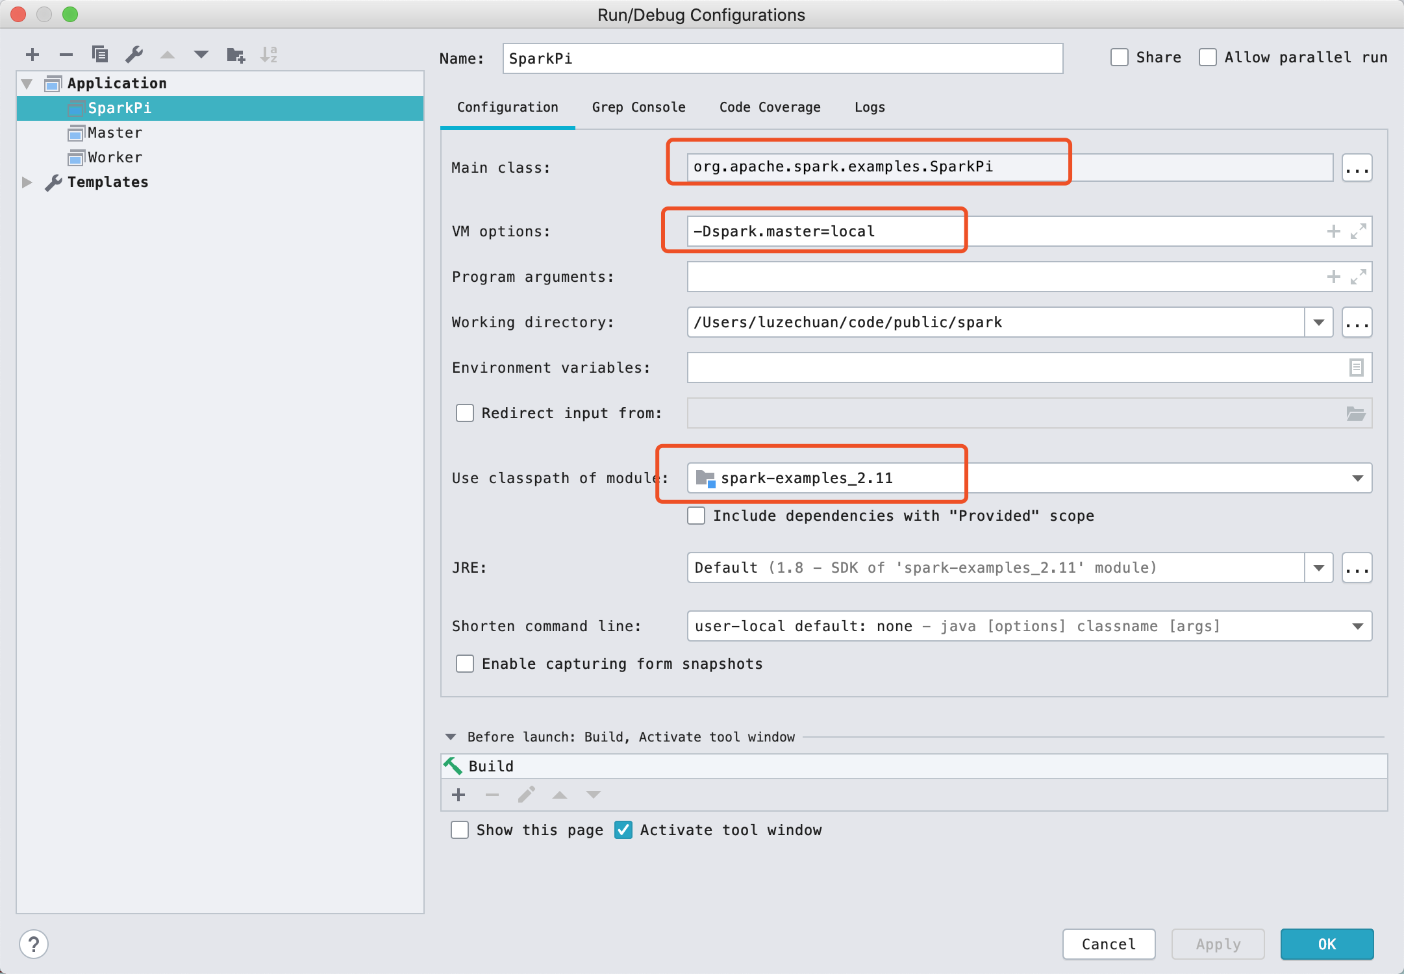Image resolution: width=1404 pixels, height=974 pixels.
Task: Move configuration up arrow in toolbar
Action: (168, 55)
